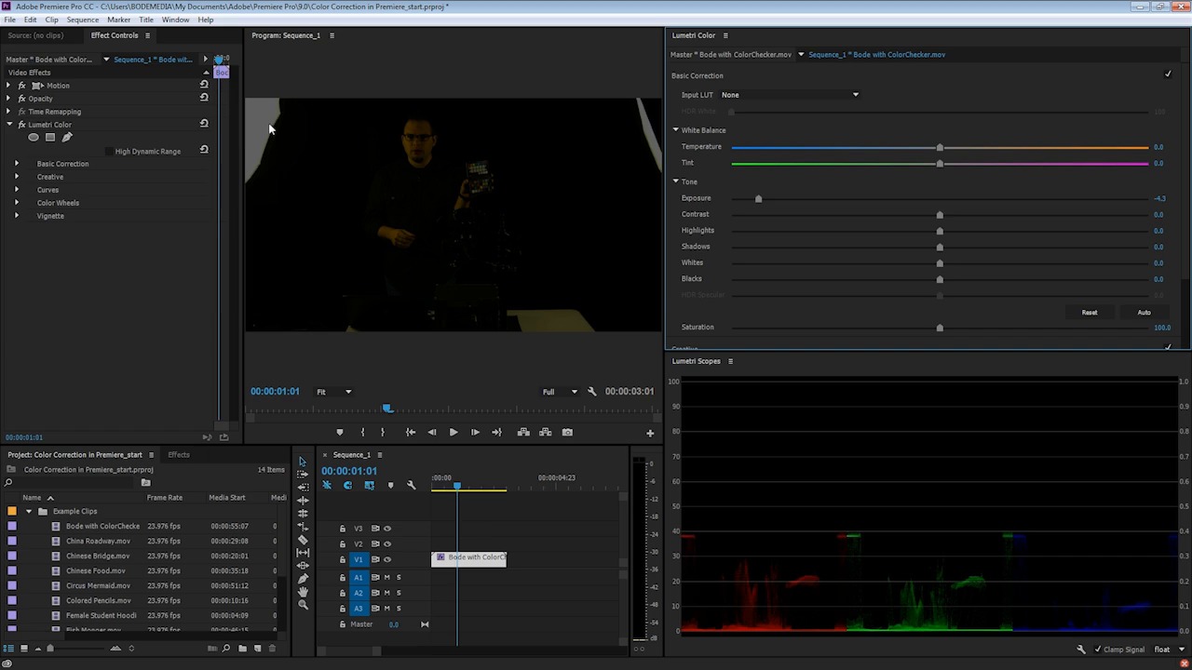Reset the Opacity effect
Viewport: 1192px width, 670px height.
point(204,98)
